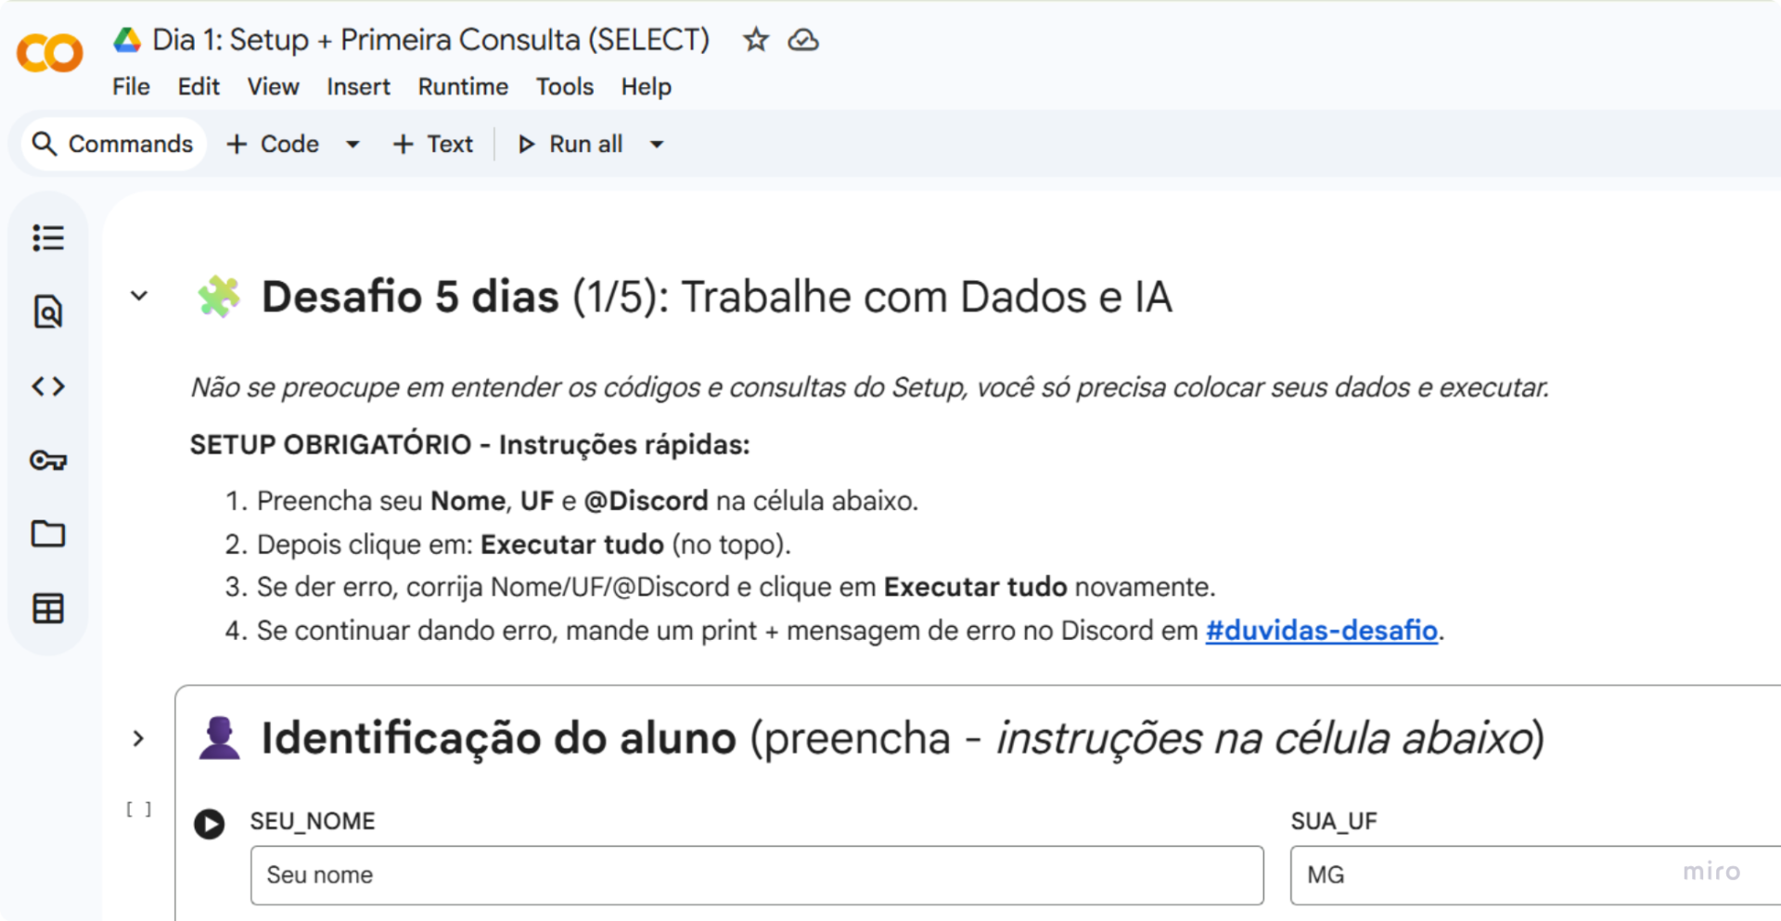Star this notebook

pyautogui.click(x=756, y=40)
